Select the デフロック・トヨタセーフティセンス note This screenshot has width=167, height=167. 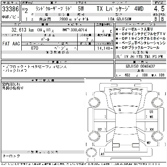click(35, 67)
